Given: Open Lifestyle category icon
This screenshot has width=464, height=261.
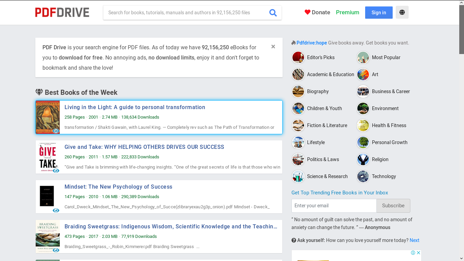Looking at the screenshot, I should click(298, 142).
